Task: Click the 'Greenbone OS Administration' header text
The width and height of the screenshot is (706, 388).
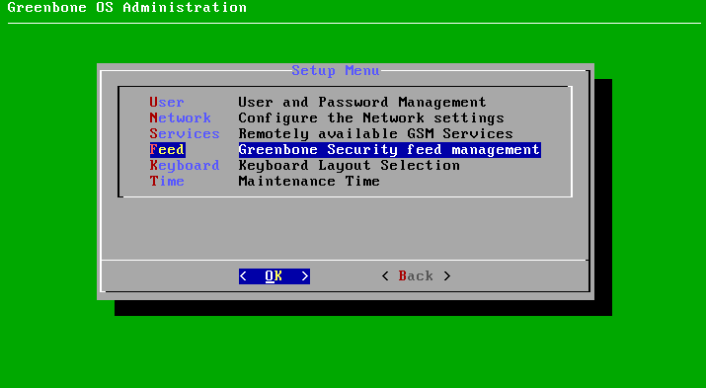Action: coord(127,8)
